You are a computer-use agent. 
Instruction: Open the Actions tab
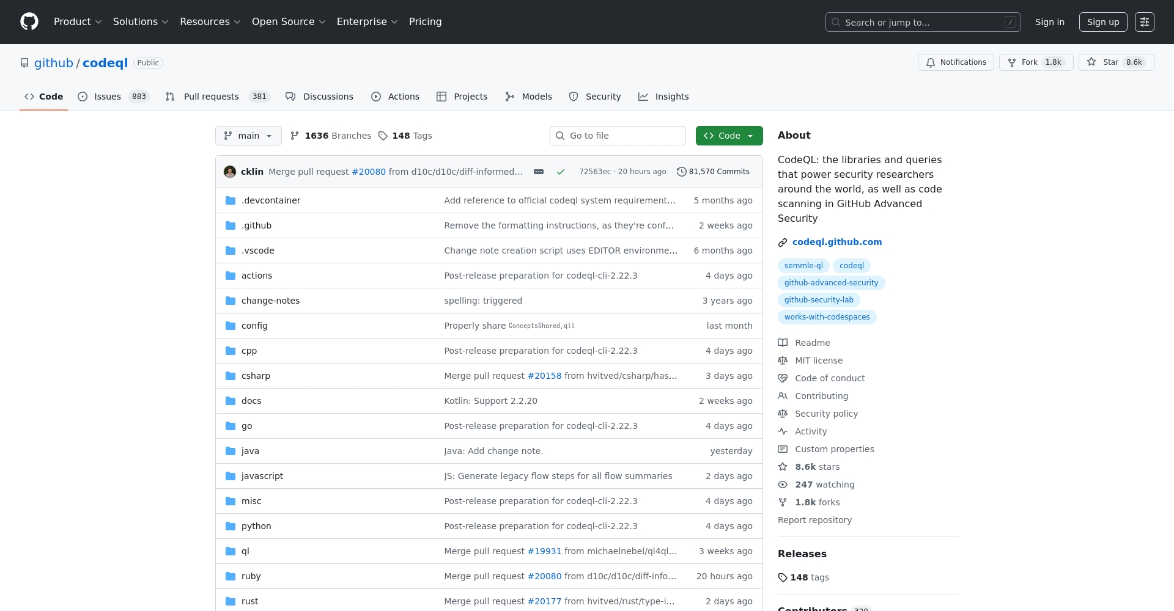[395, 97]
